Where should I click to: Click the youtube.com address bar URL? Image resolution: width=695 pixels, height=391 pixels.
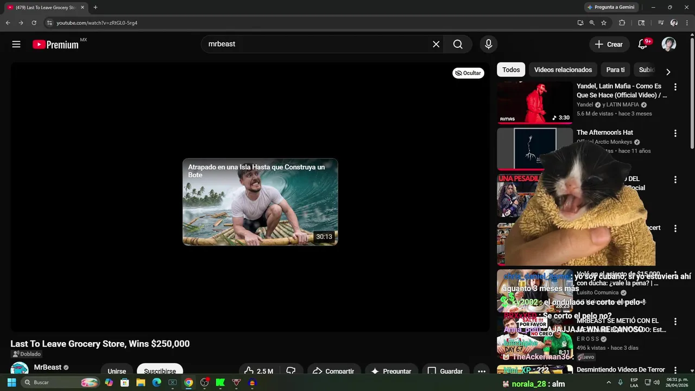[x=97, y=23]
